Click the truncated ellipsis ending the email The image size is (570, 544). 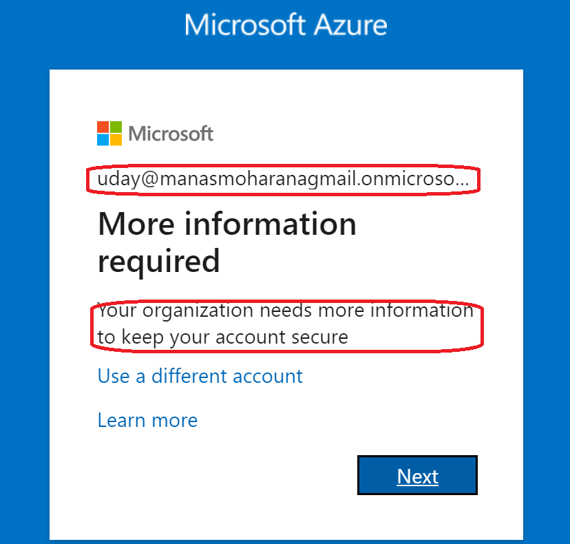[463, 182]
